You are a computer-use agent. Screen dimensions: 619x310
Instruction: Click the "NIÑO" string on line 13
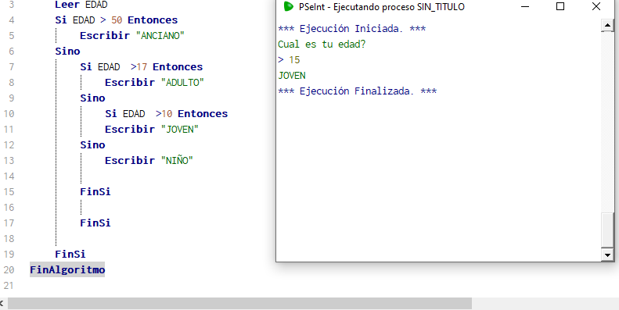[177, 160]
